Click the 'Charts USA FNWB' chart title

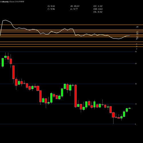(17, 2)
